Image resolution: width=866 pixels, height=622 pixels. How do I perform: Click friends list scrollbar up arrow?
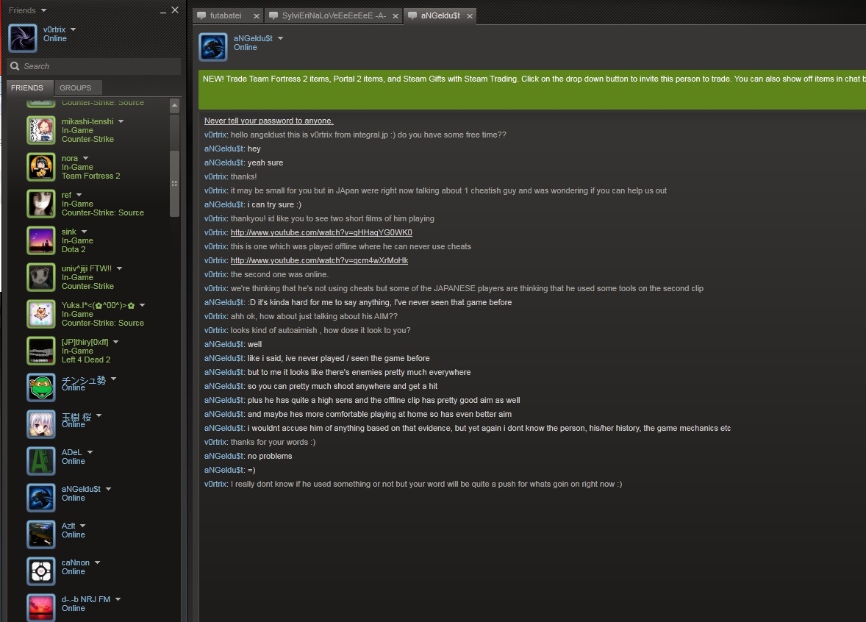click(x=174, y=106)
